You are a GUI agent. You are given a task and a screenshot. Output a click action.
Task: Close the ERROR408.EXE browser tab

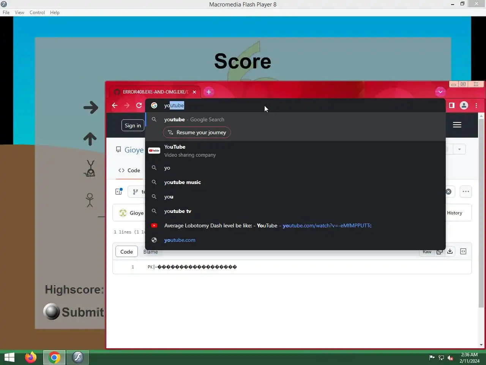pos(194,92)
